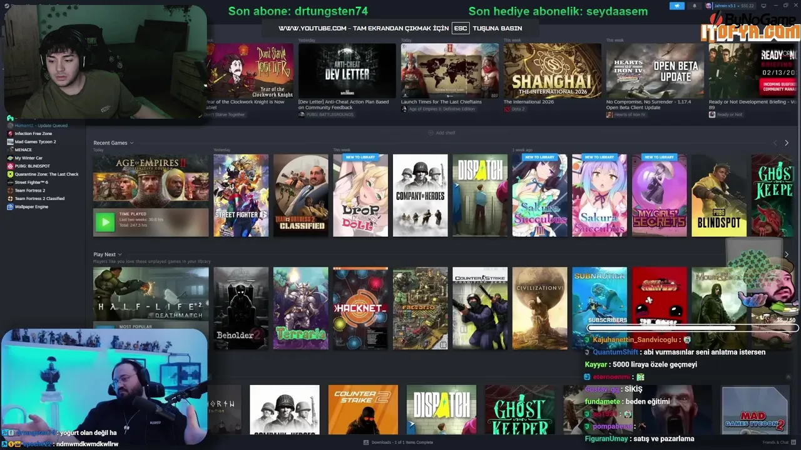The height and width of the screenshot is (450, 801).
Task: Open Dispatch cover in Recent Games shelf
Action: 480,196
